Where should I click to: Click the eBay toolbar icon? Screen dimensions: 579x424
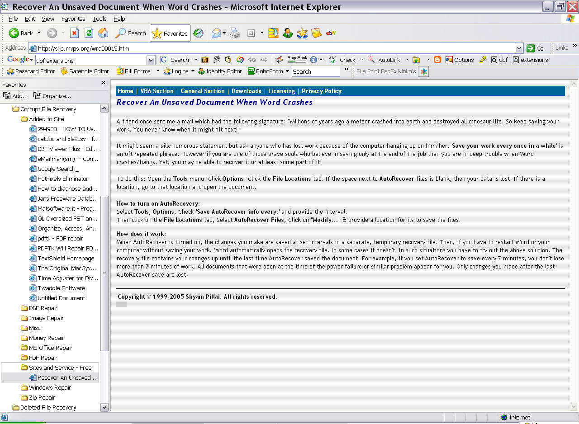(x=331, y=33)
